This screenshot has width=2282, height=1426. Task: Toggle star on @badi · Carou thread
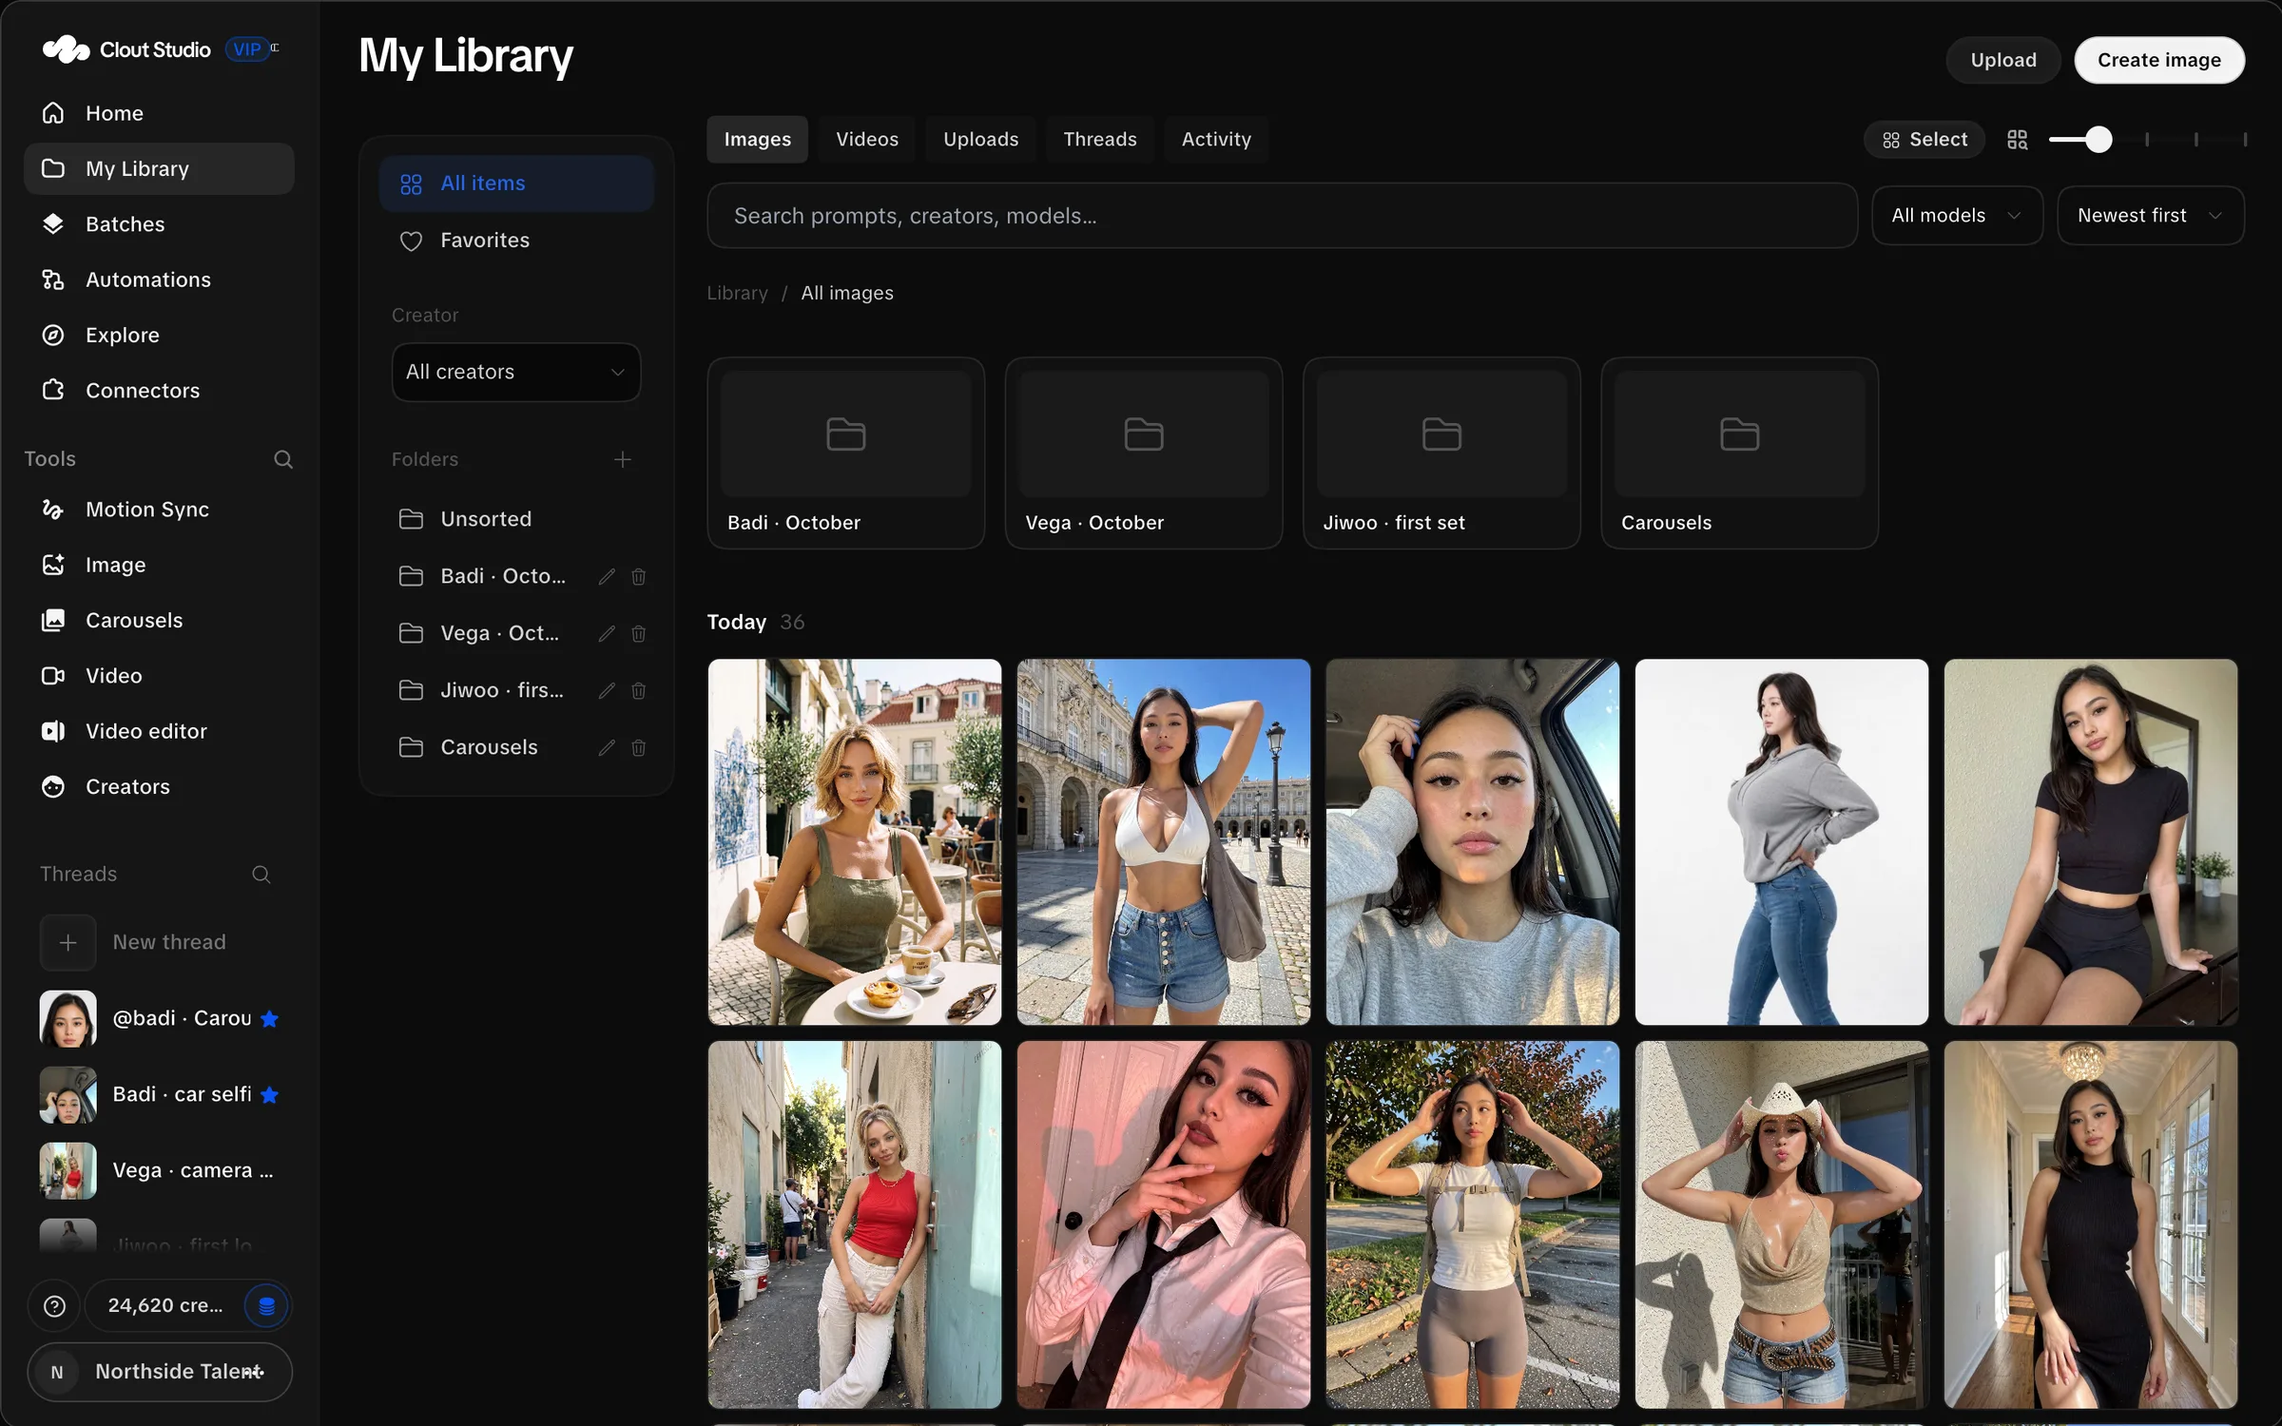click(270, 1019)
